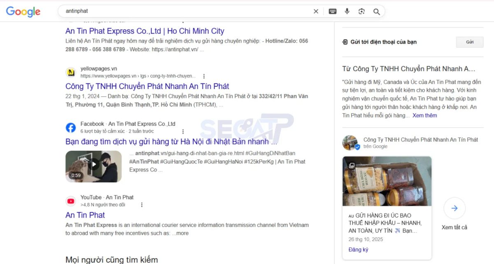
Task: Open the three-dot menu on the YouTube result
Action: coord(142,204)
